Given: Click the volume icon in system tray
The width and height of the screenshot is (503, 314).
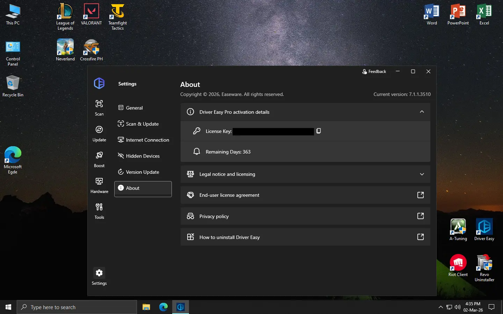Looking at the screenshot, I should click(x=458, y=307).
